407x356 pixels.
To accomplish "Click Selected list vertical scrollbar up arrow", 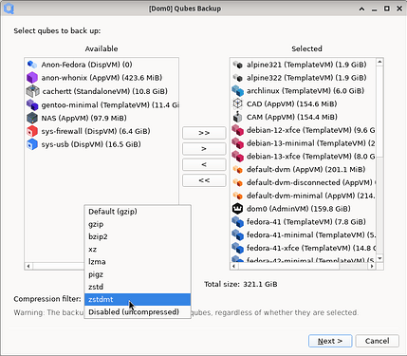I will (379, 62).
